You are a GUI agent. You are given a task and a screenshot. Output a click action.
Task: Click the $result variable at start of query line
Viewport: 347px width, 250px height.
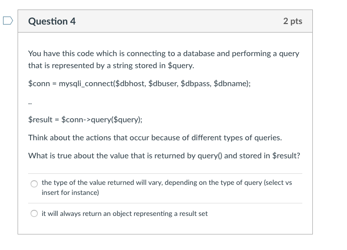[x=40, y=119]
